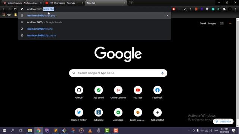Open the green Camtasia taskbar icon

107,131
